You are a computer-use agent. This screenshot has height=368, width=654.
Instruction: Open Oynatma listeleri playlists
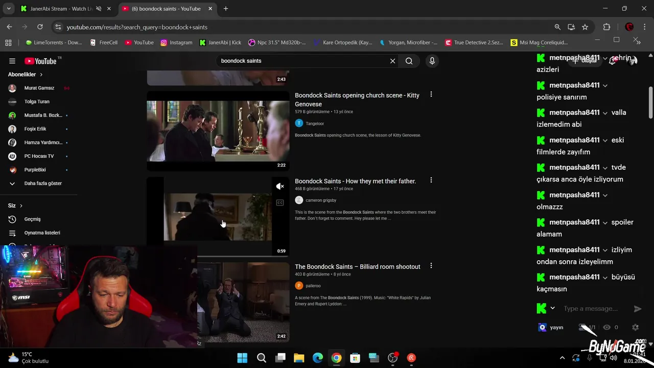(42, 233)
